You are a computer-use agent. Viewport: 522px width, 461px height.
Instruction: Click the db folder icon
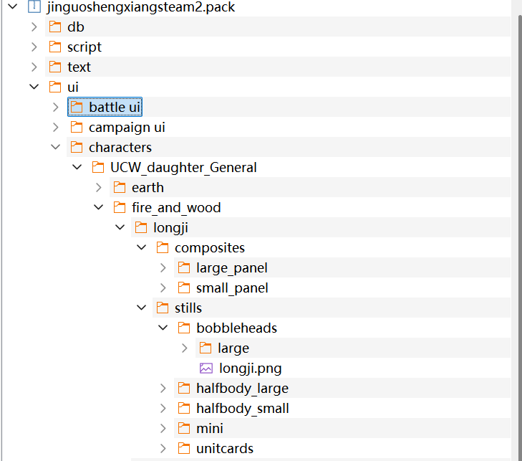tap(55, 27)
